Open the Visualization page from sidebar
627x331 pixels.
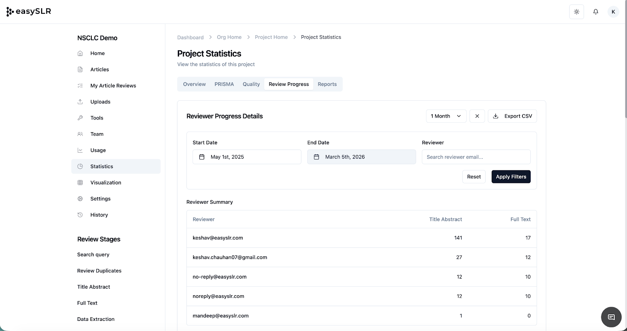pos(105,183)
